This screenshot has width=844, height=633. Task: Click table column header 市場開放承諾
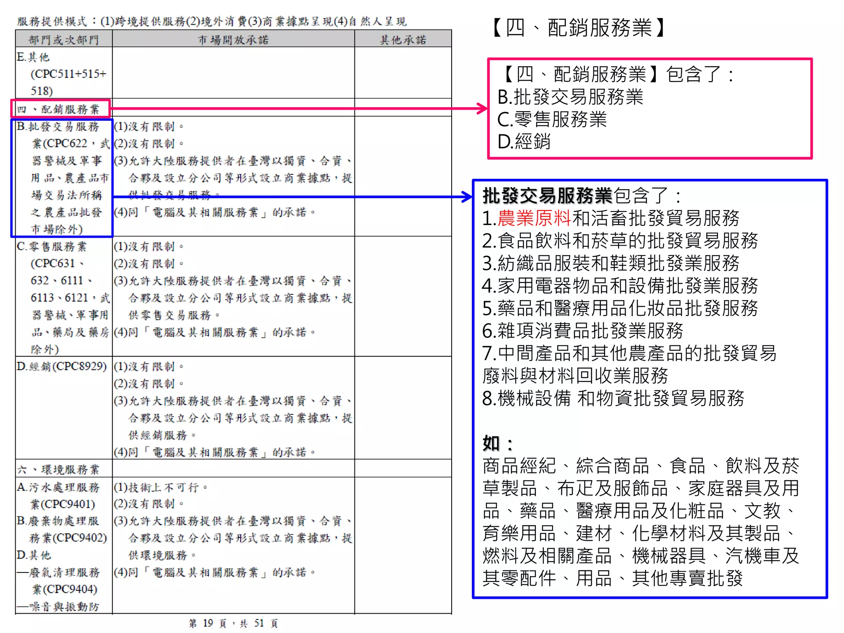pos(233,40)
